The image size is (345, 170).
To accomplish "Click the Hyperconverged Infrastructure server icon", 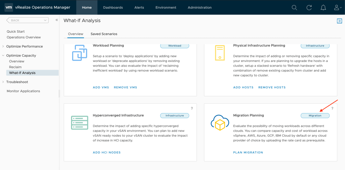I will [80, 123].
